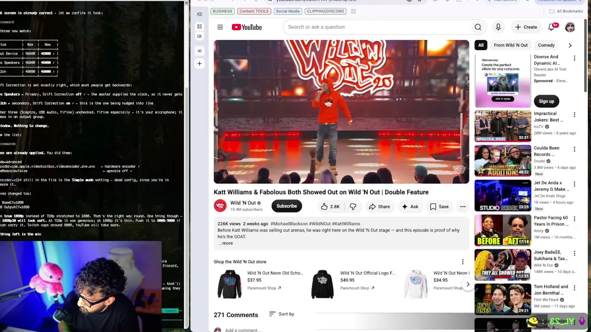The width and height of the screenshot is (591, 332).
Task: Open the All Bookmarks folder
Action: coord(566,11)
